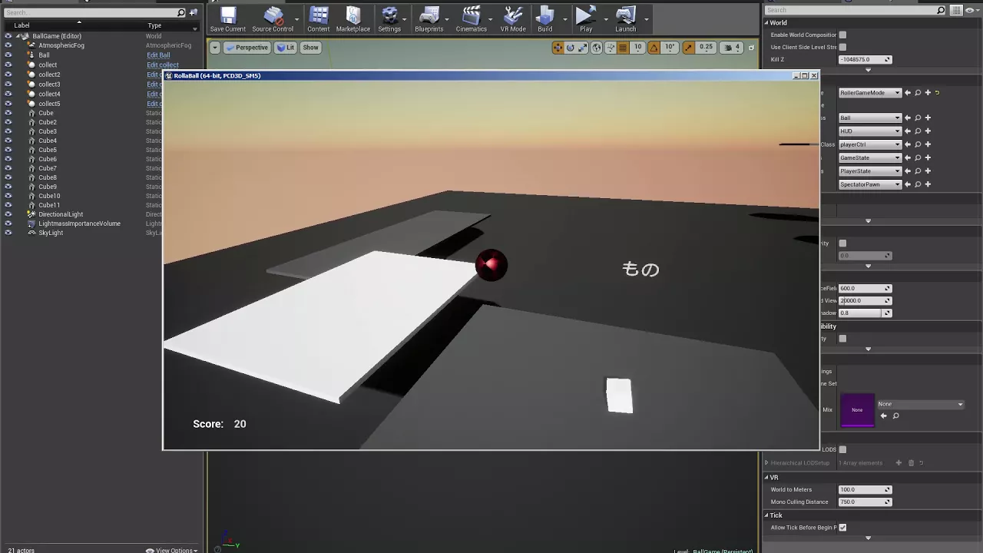Open the Perspective viewport mode menu

point(247,48)
